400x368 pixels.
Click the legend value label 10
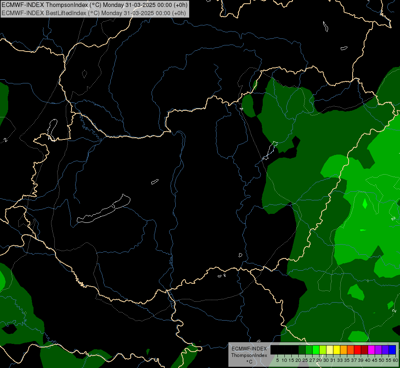point(284,360)
